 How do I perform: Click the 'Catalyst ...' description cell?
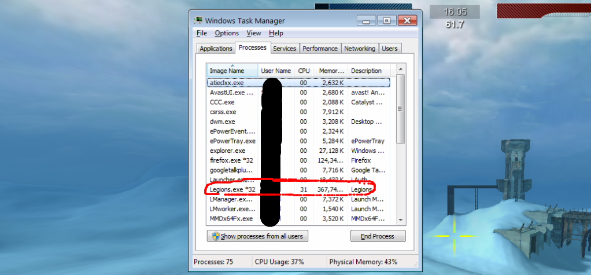pyautogui.click(x=367, y=102)
